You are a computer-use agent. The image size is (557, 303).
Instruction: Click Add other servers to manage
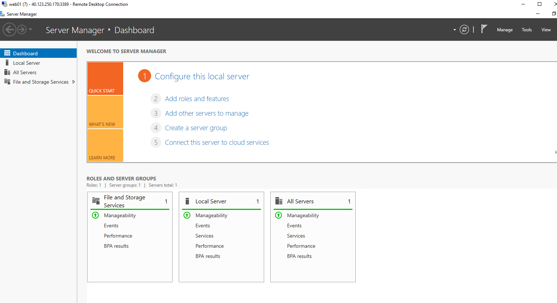coord(207,113)
